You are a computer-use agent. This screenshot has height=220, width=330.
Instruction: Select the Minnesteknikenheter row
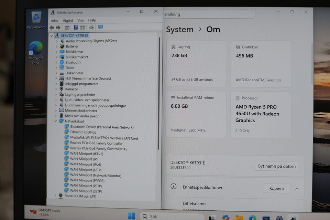[81, 111]
